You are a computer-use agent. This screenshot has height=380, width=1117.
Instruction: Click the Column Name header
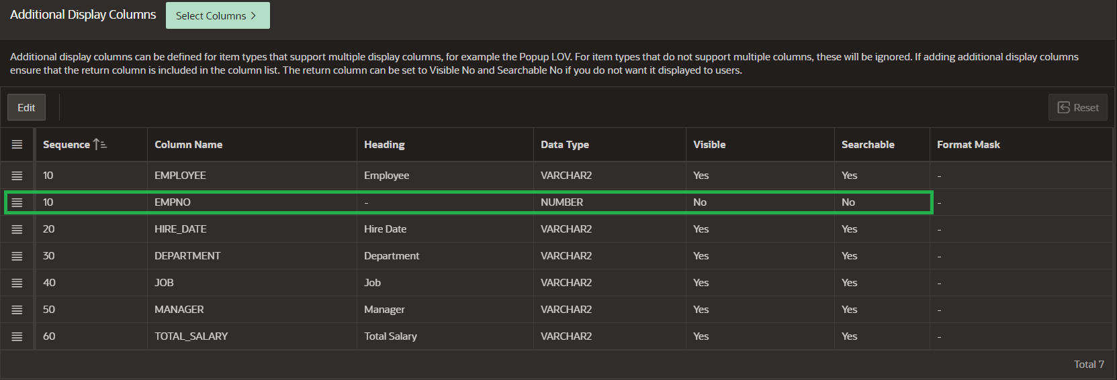[x=252, y=145]
